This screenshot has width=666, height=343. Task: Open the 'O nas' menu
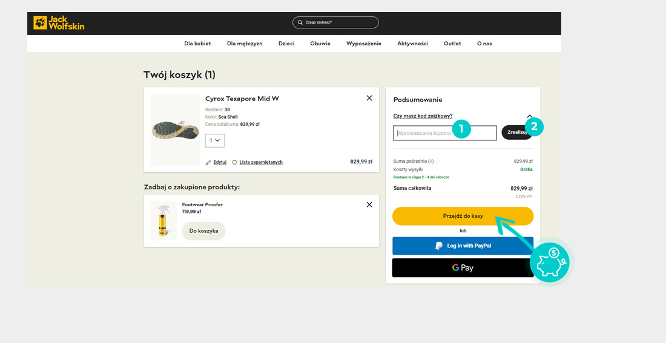point(484,44)
